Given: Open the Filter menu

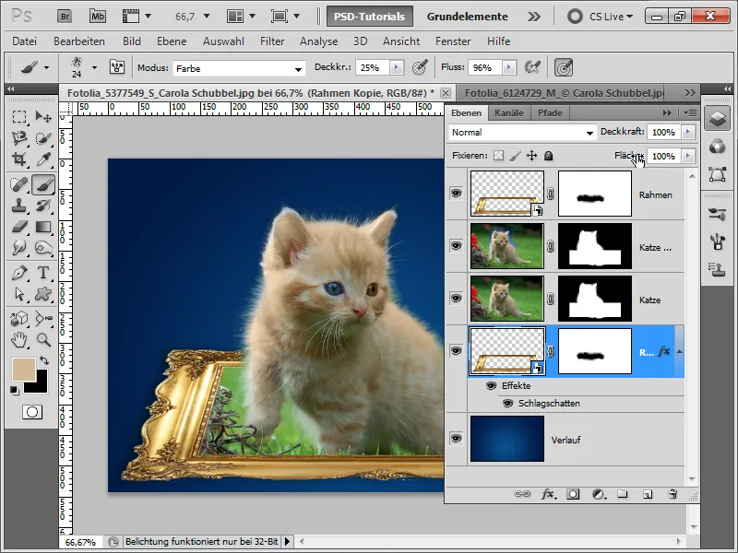Looking at the screenshot, I should (272, 41).
